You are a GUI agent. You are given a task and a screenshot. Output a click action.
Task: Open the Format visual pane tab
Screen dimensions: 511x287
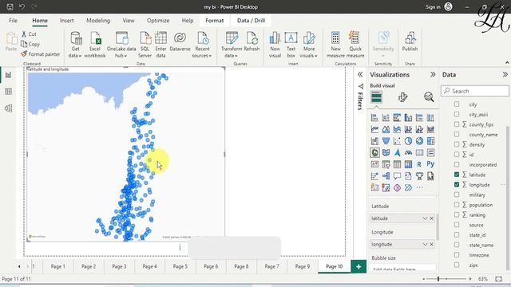click(x=402, y=97)
